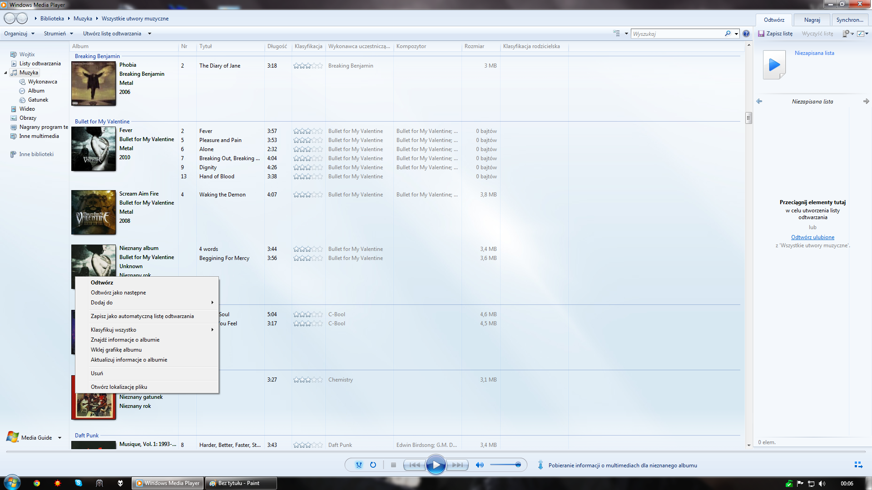Click the search magnifier icon
Image resolution: width=872 pixels, height=490 pixels.
tap(728, 34)
